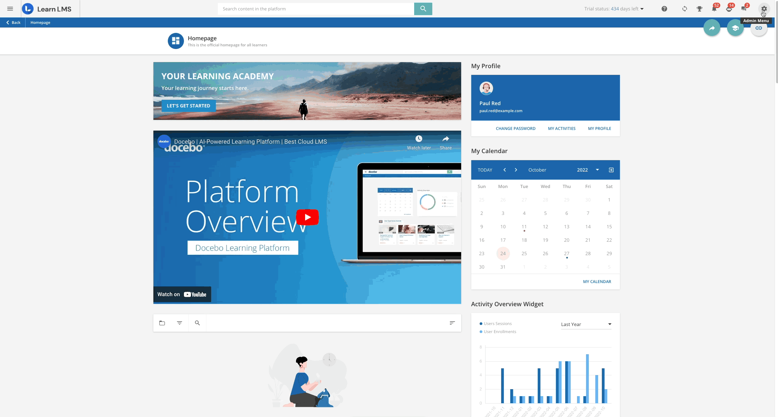
Task: Select October 27 in the calendar
Action: [x=567, y=253]
